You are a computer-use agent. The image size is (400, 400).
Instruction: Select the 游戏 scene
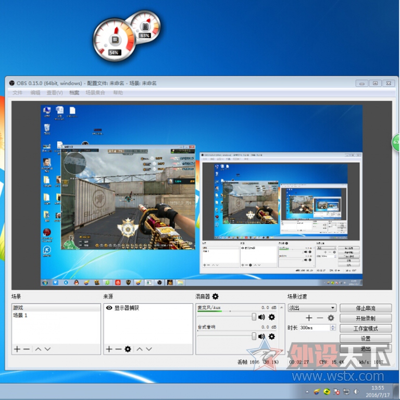pos(56,307)
